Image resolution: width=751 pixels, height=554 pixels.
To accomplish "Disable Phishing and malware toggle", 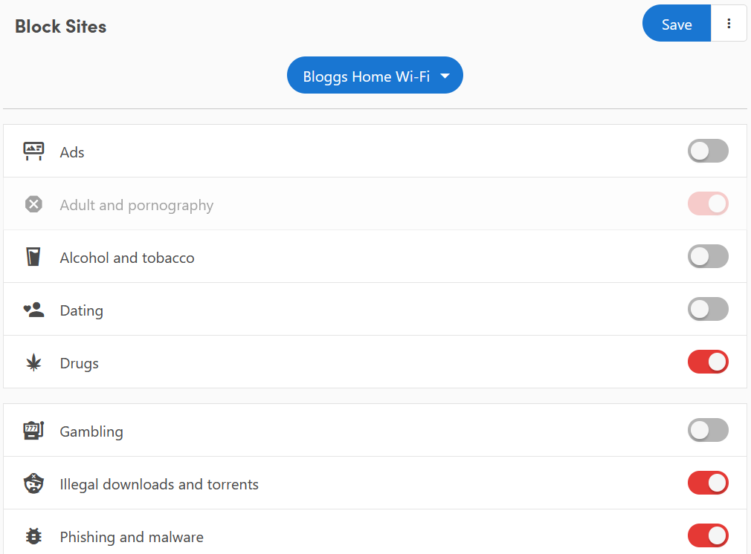I will pos(708,535).
